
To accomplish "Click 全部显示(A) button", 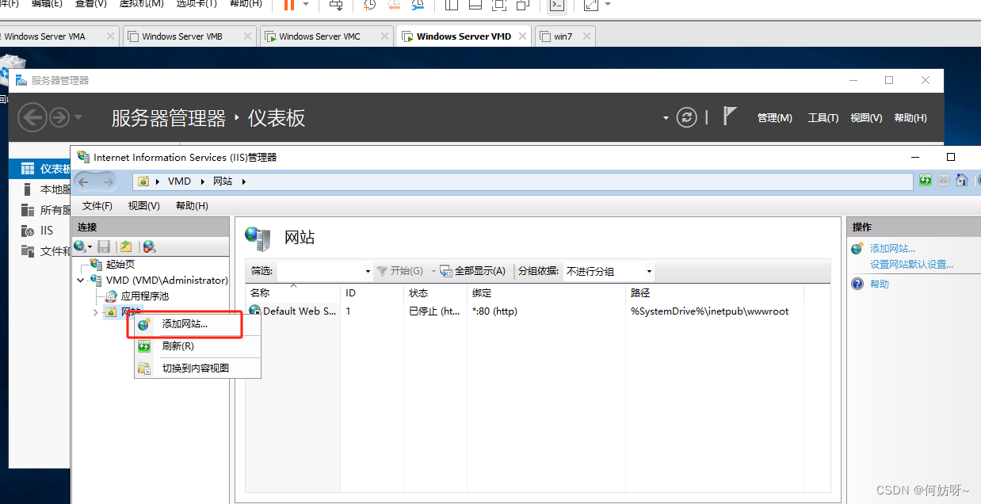I will [x=473, y=271].
